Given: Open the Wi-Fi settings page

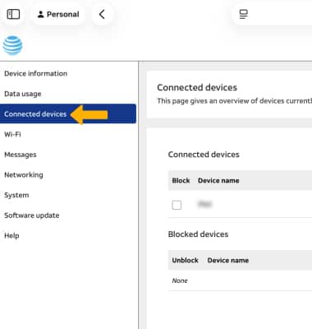Looking at the screenshot, I should [12, 134].
